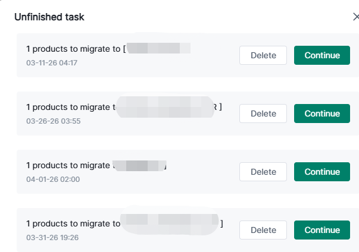Click the migrate description above 03-31-26 timestamp
The image size is (359, 252).
coord(73,224)
